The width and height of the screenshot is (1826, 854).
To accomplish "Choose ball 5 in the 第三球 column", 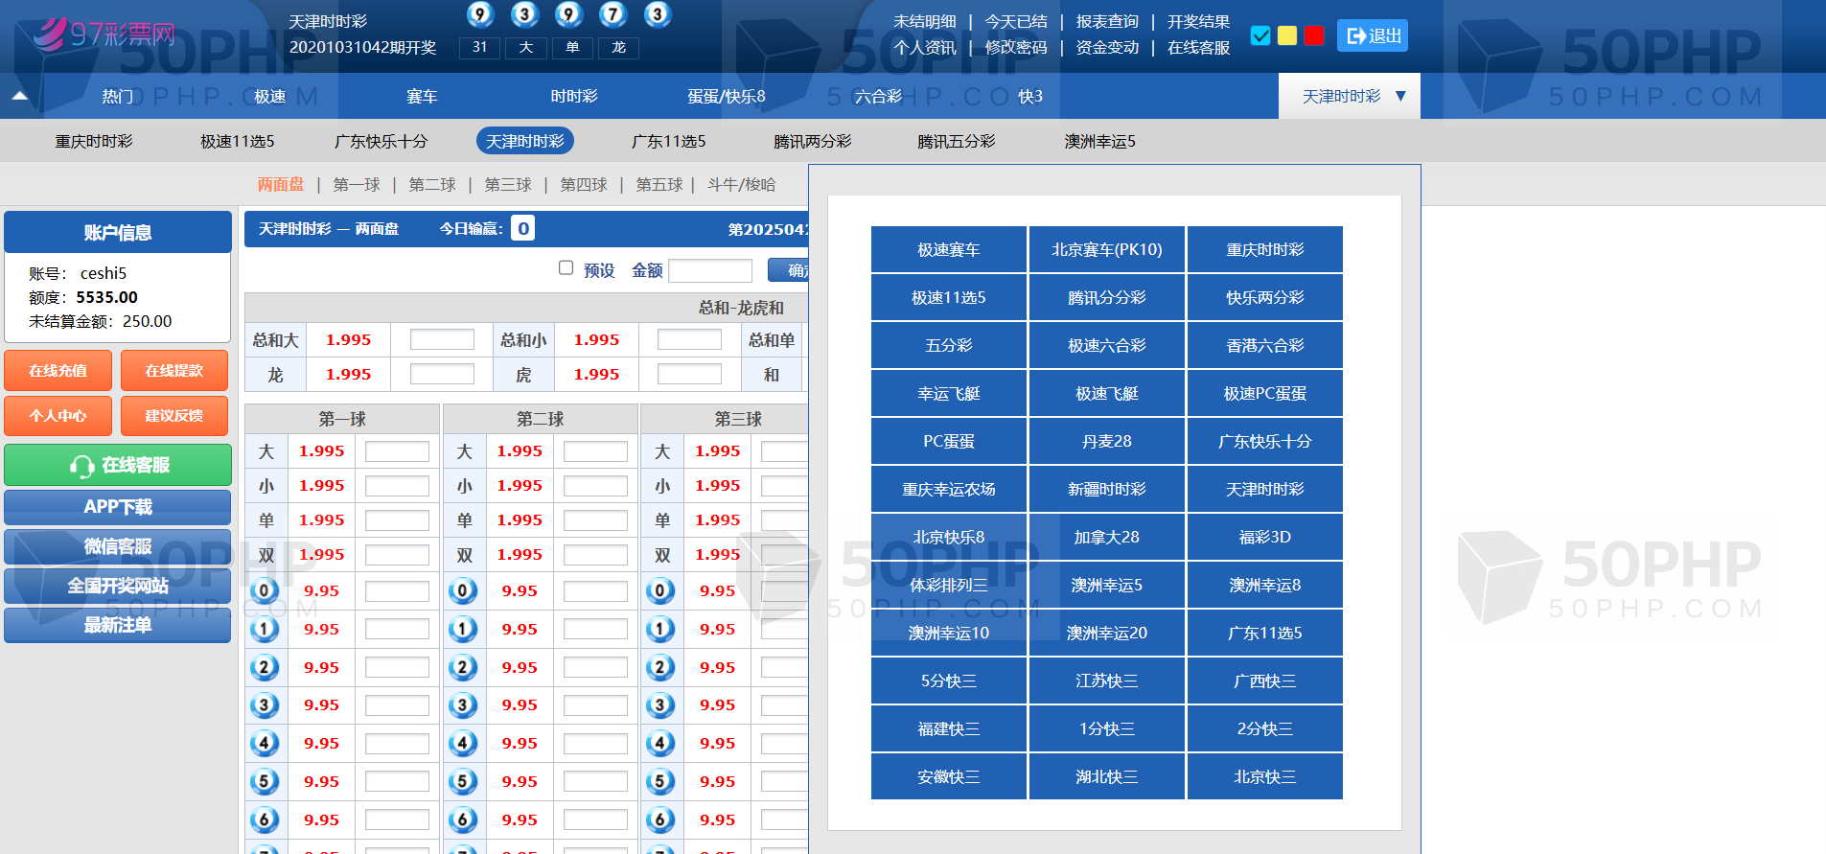I will tap(660, 781).
